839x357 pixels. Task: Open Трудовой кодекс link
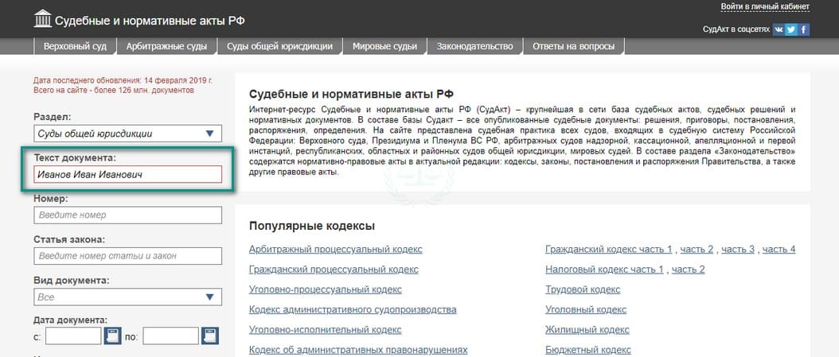pos(583,289)
